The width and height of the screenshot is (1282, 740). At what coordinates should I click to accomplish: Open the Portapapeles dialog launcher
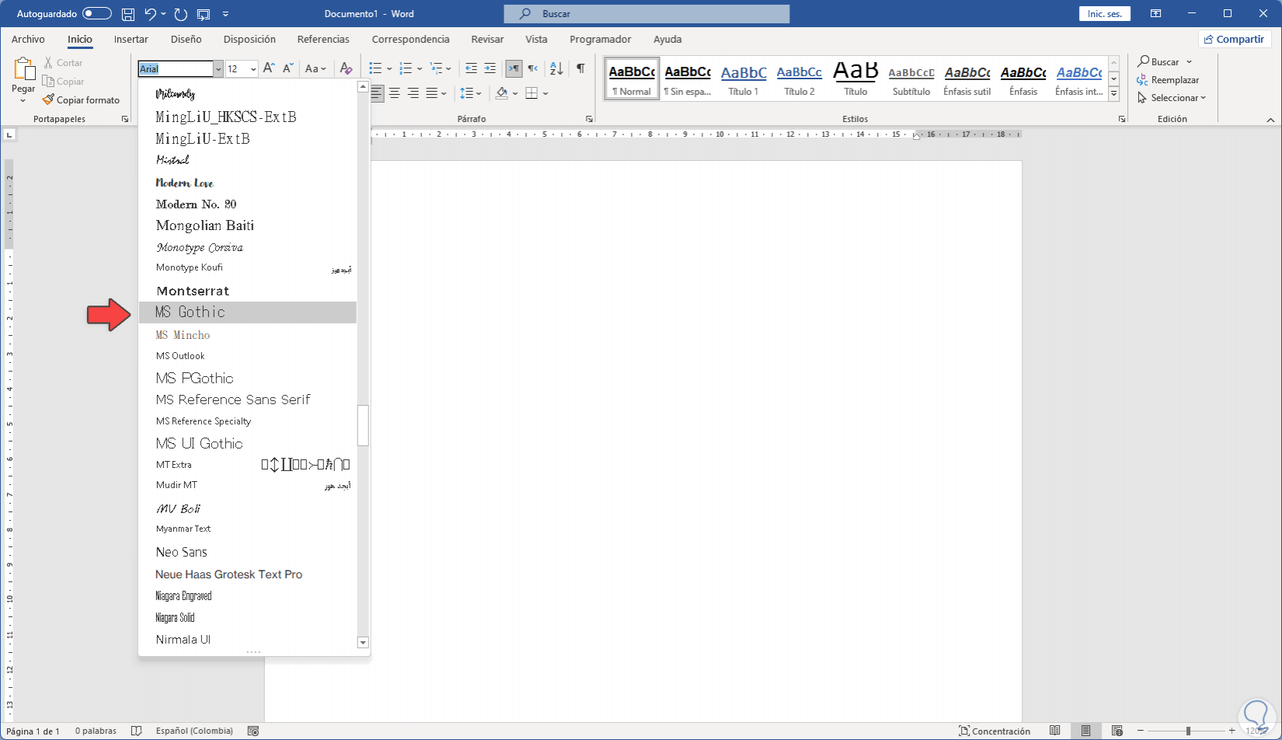click(124, 119)
